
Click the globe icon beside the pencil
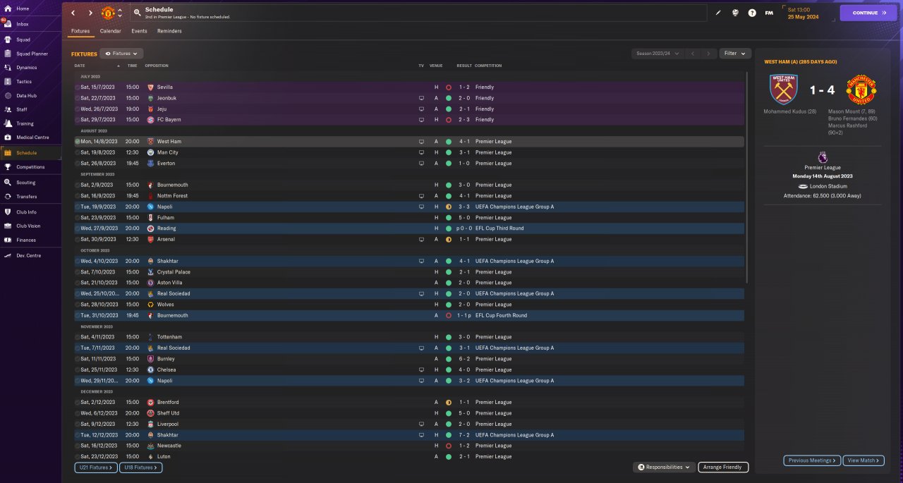735,13
